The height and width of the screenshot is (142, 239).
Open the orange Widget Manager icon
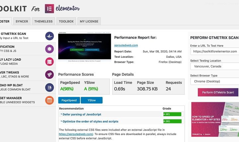point(49,100)
